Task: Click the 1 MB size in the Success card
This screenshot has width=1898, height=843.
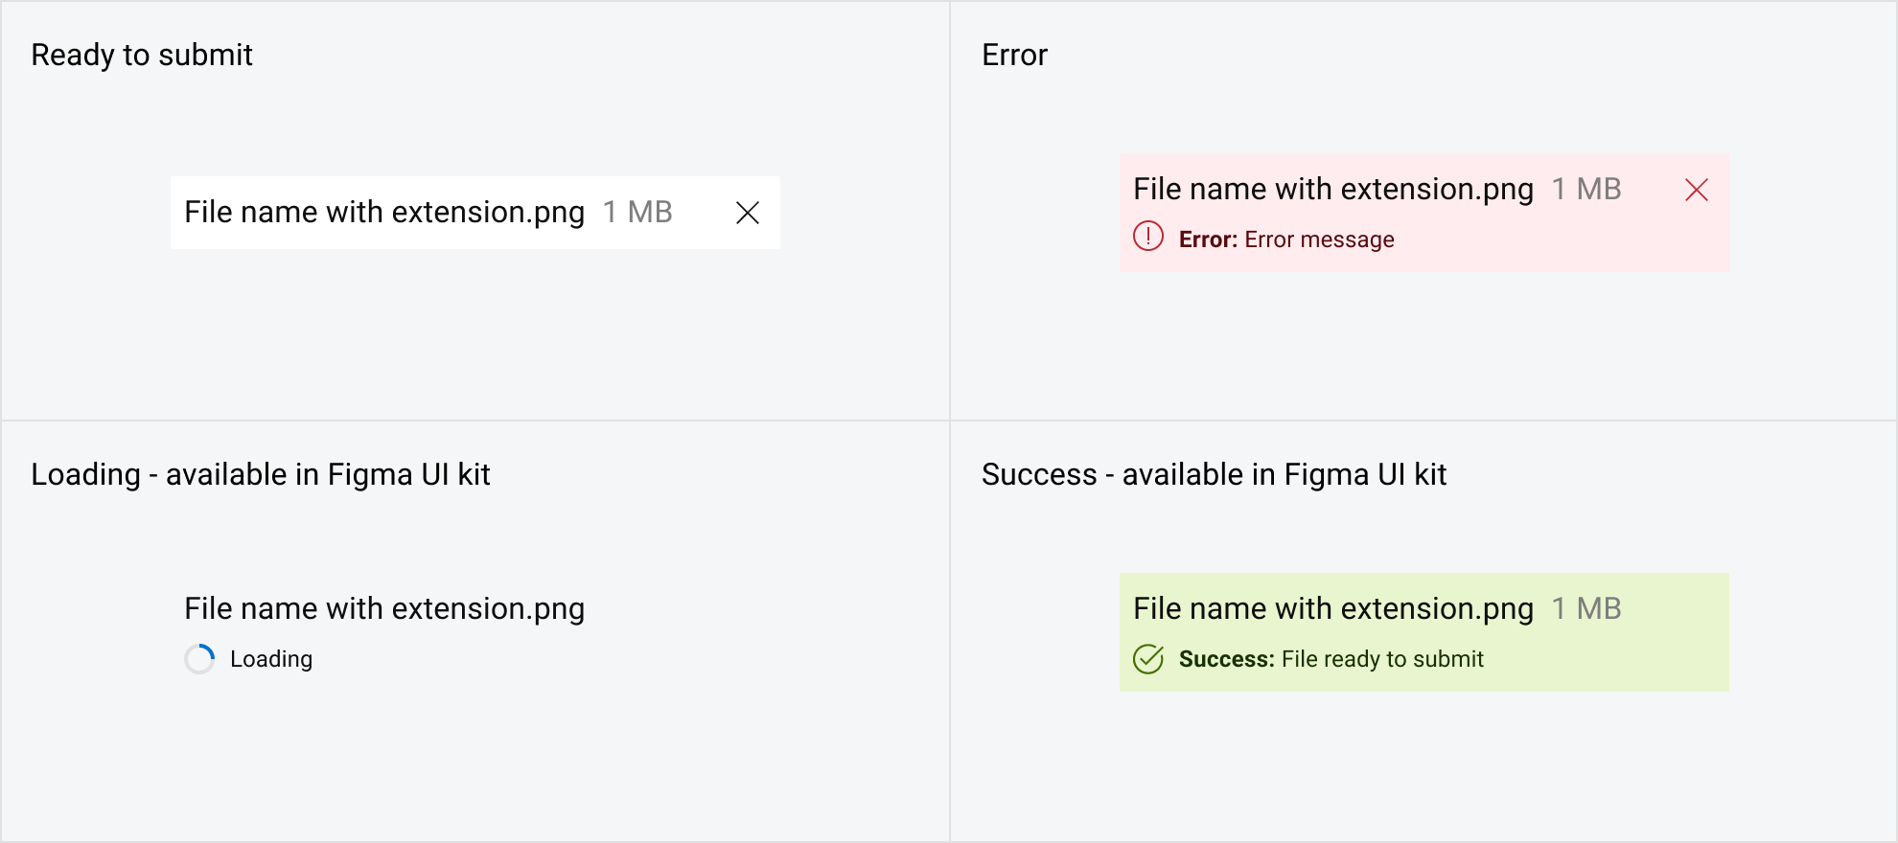Action: pos(1586,608)
